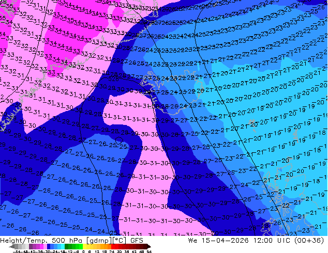Click the "We 15-04-2026 12:00 UTC" timestamp
The image size is (328, 253).
(240, 241)
